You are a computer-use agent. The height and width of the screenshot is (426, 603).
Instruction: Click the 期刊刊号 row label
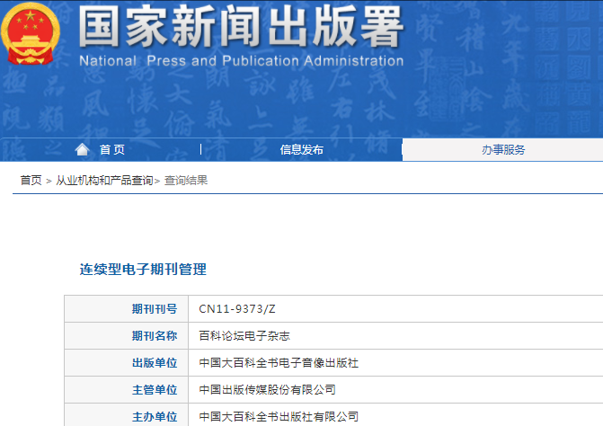coord(155,309)
